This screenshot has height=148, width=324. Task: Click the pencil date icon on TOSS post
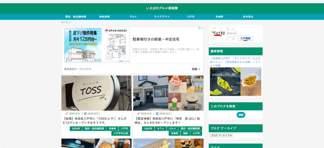pos(67,114)
